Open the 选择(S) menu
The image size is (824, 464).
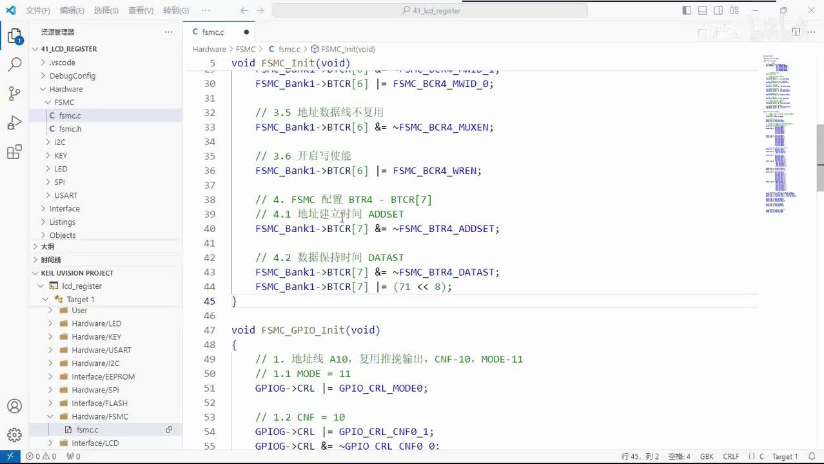[106, 10]
